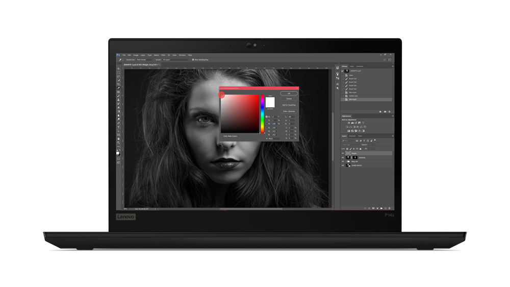
Task: Select the Move tool
Action: click(119, 68)
